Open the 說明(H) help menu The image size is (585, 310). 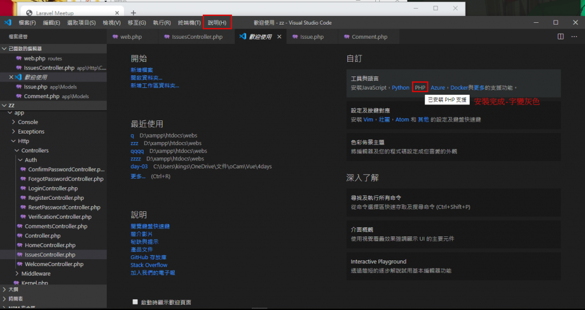(x=217, y=22)
